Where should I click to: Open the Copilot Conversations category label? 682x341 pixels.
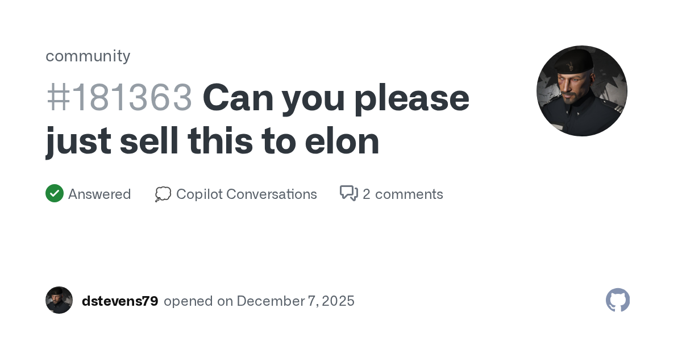click(x=246, y=194)
